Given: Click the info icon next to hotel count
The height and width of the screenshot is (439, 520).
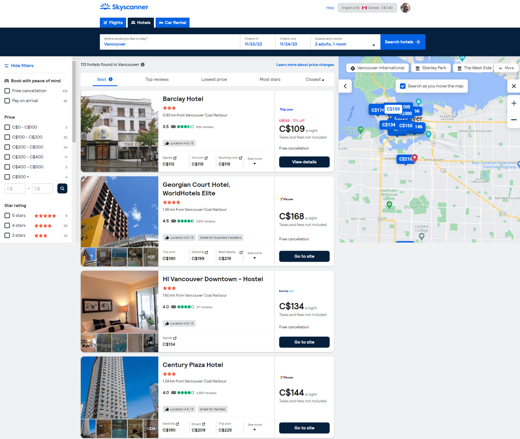Looking at the screenshot, I should coord(142,64).
